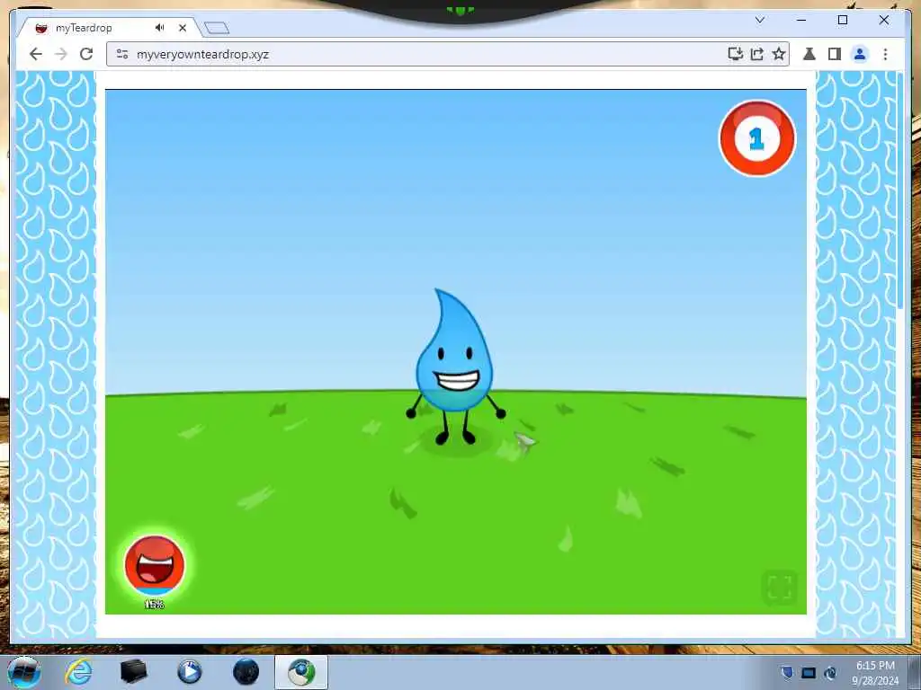
Task: Focus the myveryownteardrop.xyz address bar
Action: [448, 54]
